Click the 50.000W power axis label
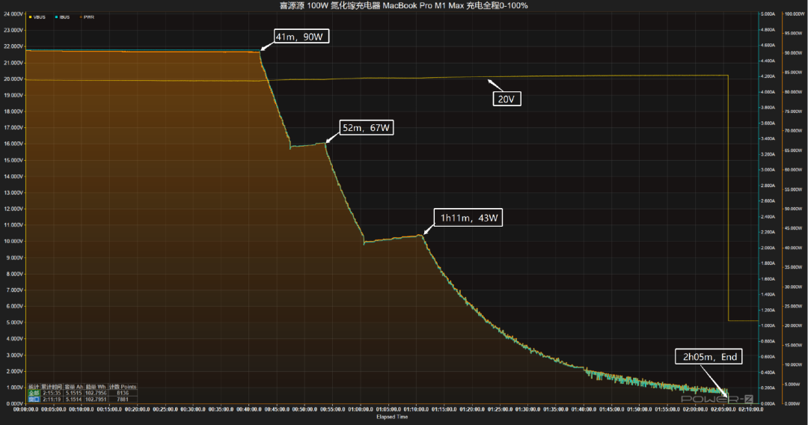 click(x=794, y=209)
